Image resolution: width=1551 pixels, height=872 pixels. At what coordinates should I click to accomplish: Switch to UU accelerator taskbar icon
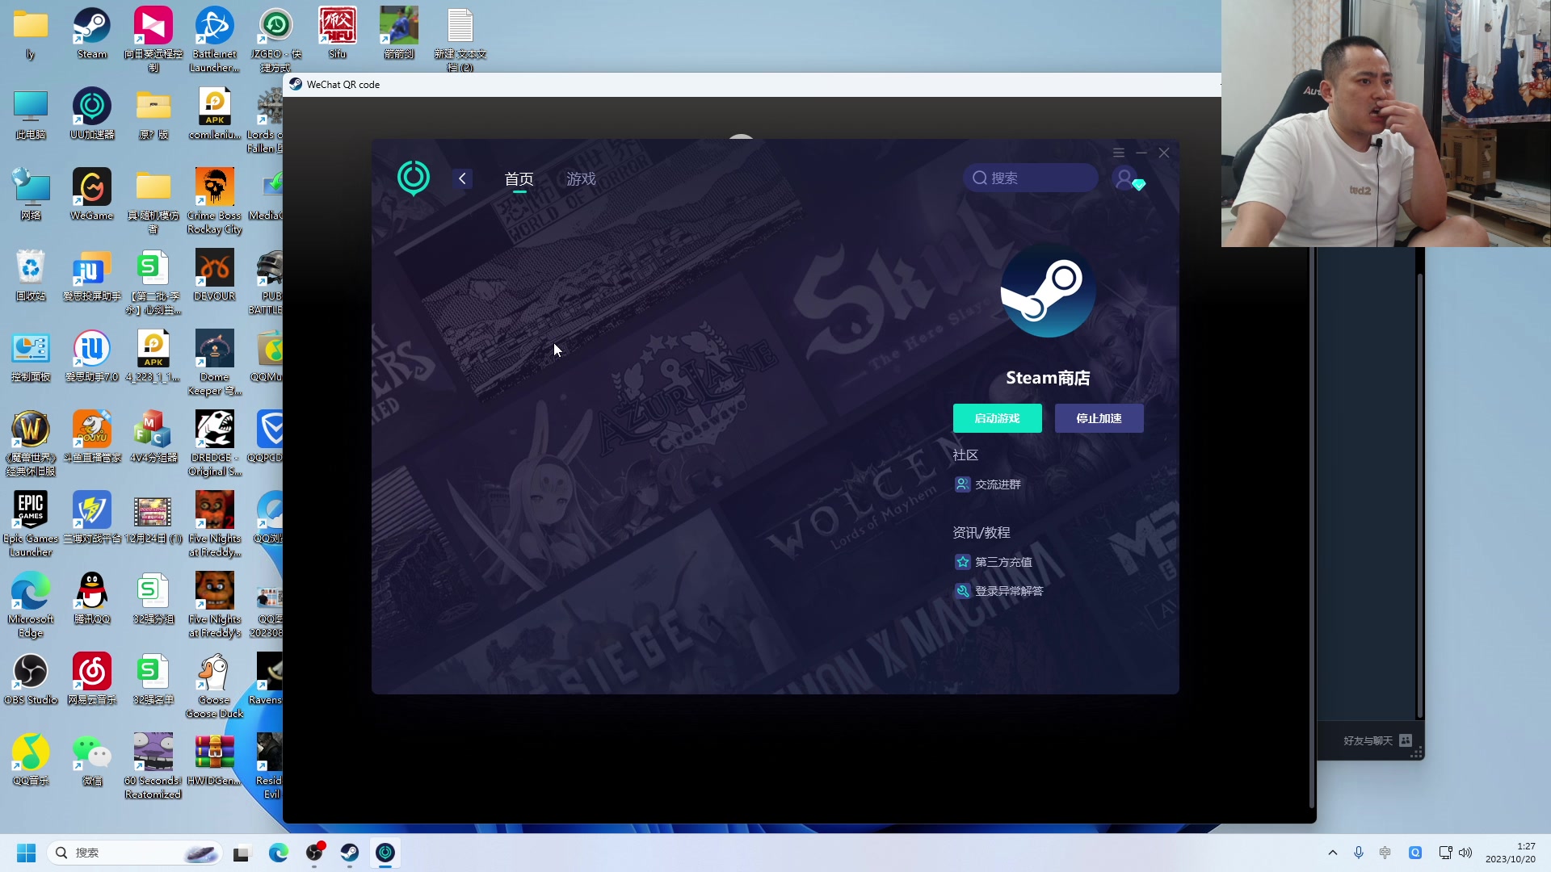pyautogui.click(x=385, y=853)
